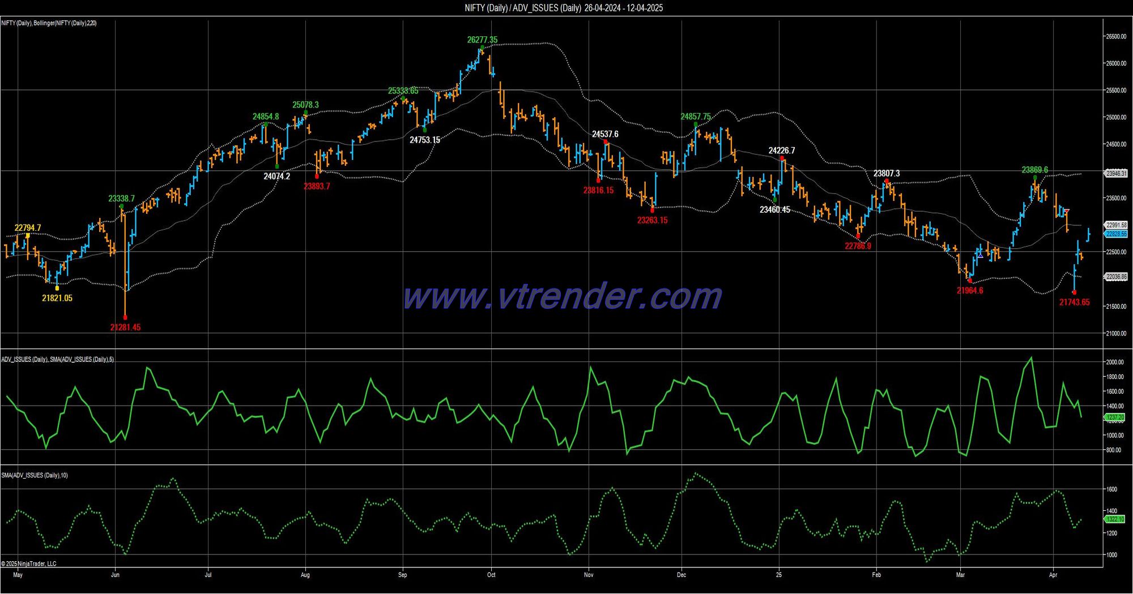Click the NinjaTrader copyright text
Screen dimensions: 1133x594
tap(29, 563)
